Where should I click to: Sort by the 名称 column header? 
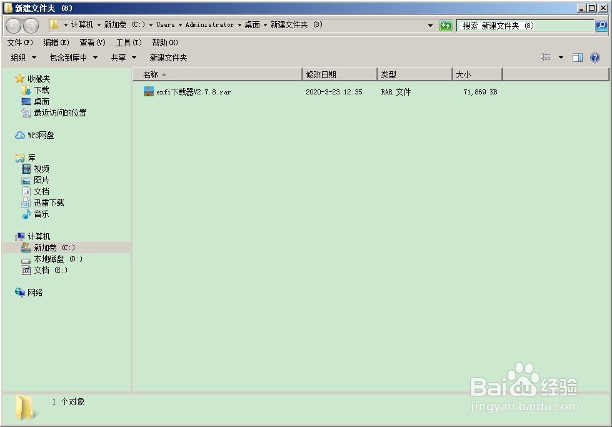click(x=218, y=74)
